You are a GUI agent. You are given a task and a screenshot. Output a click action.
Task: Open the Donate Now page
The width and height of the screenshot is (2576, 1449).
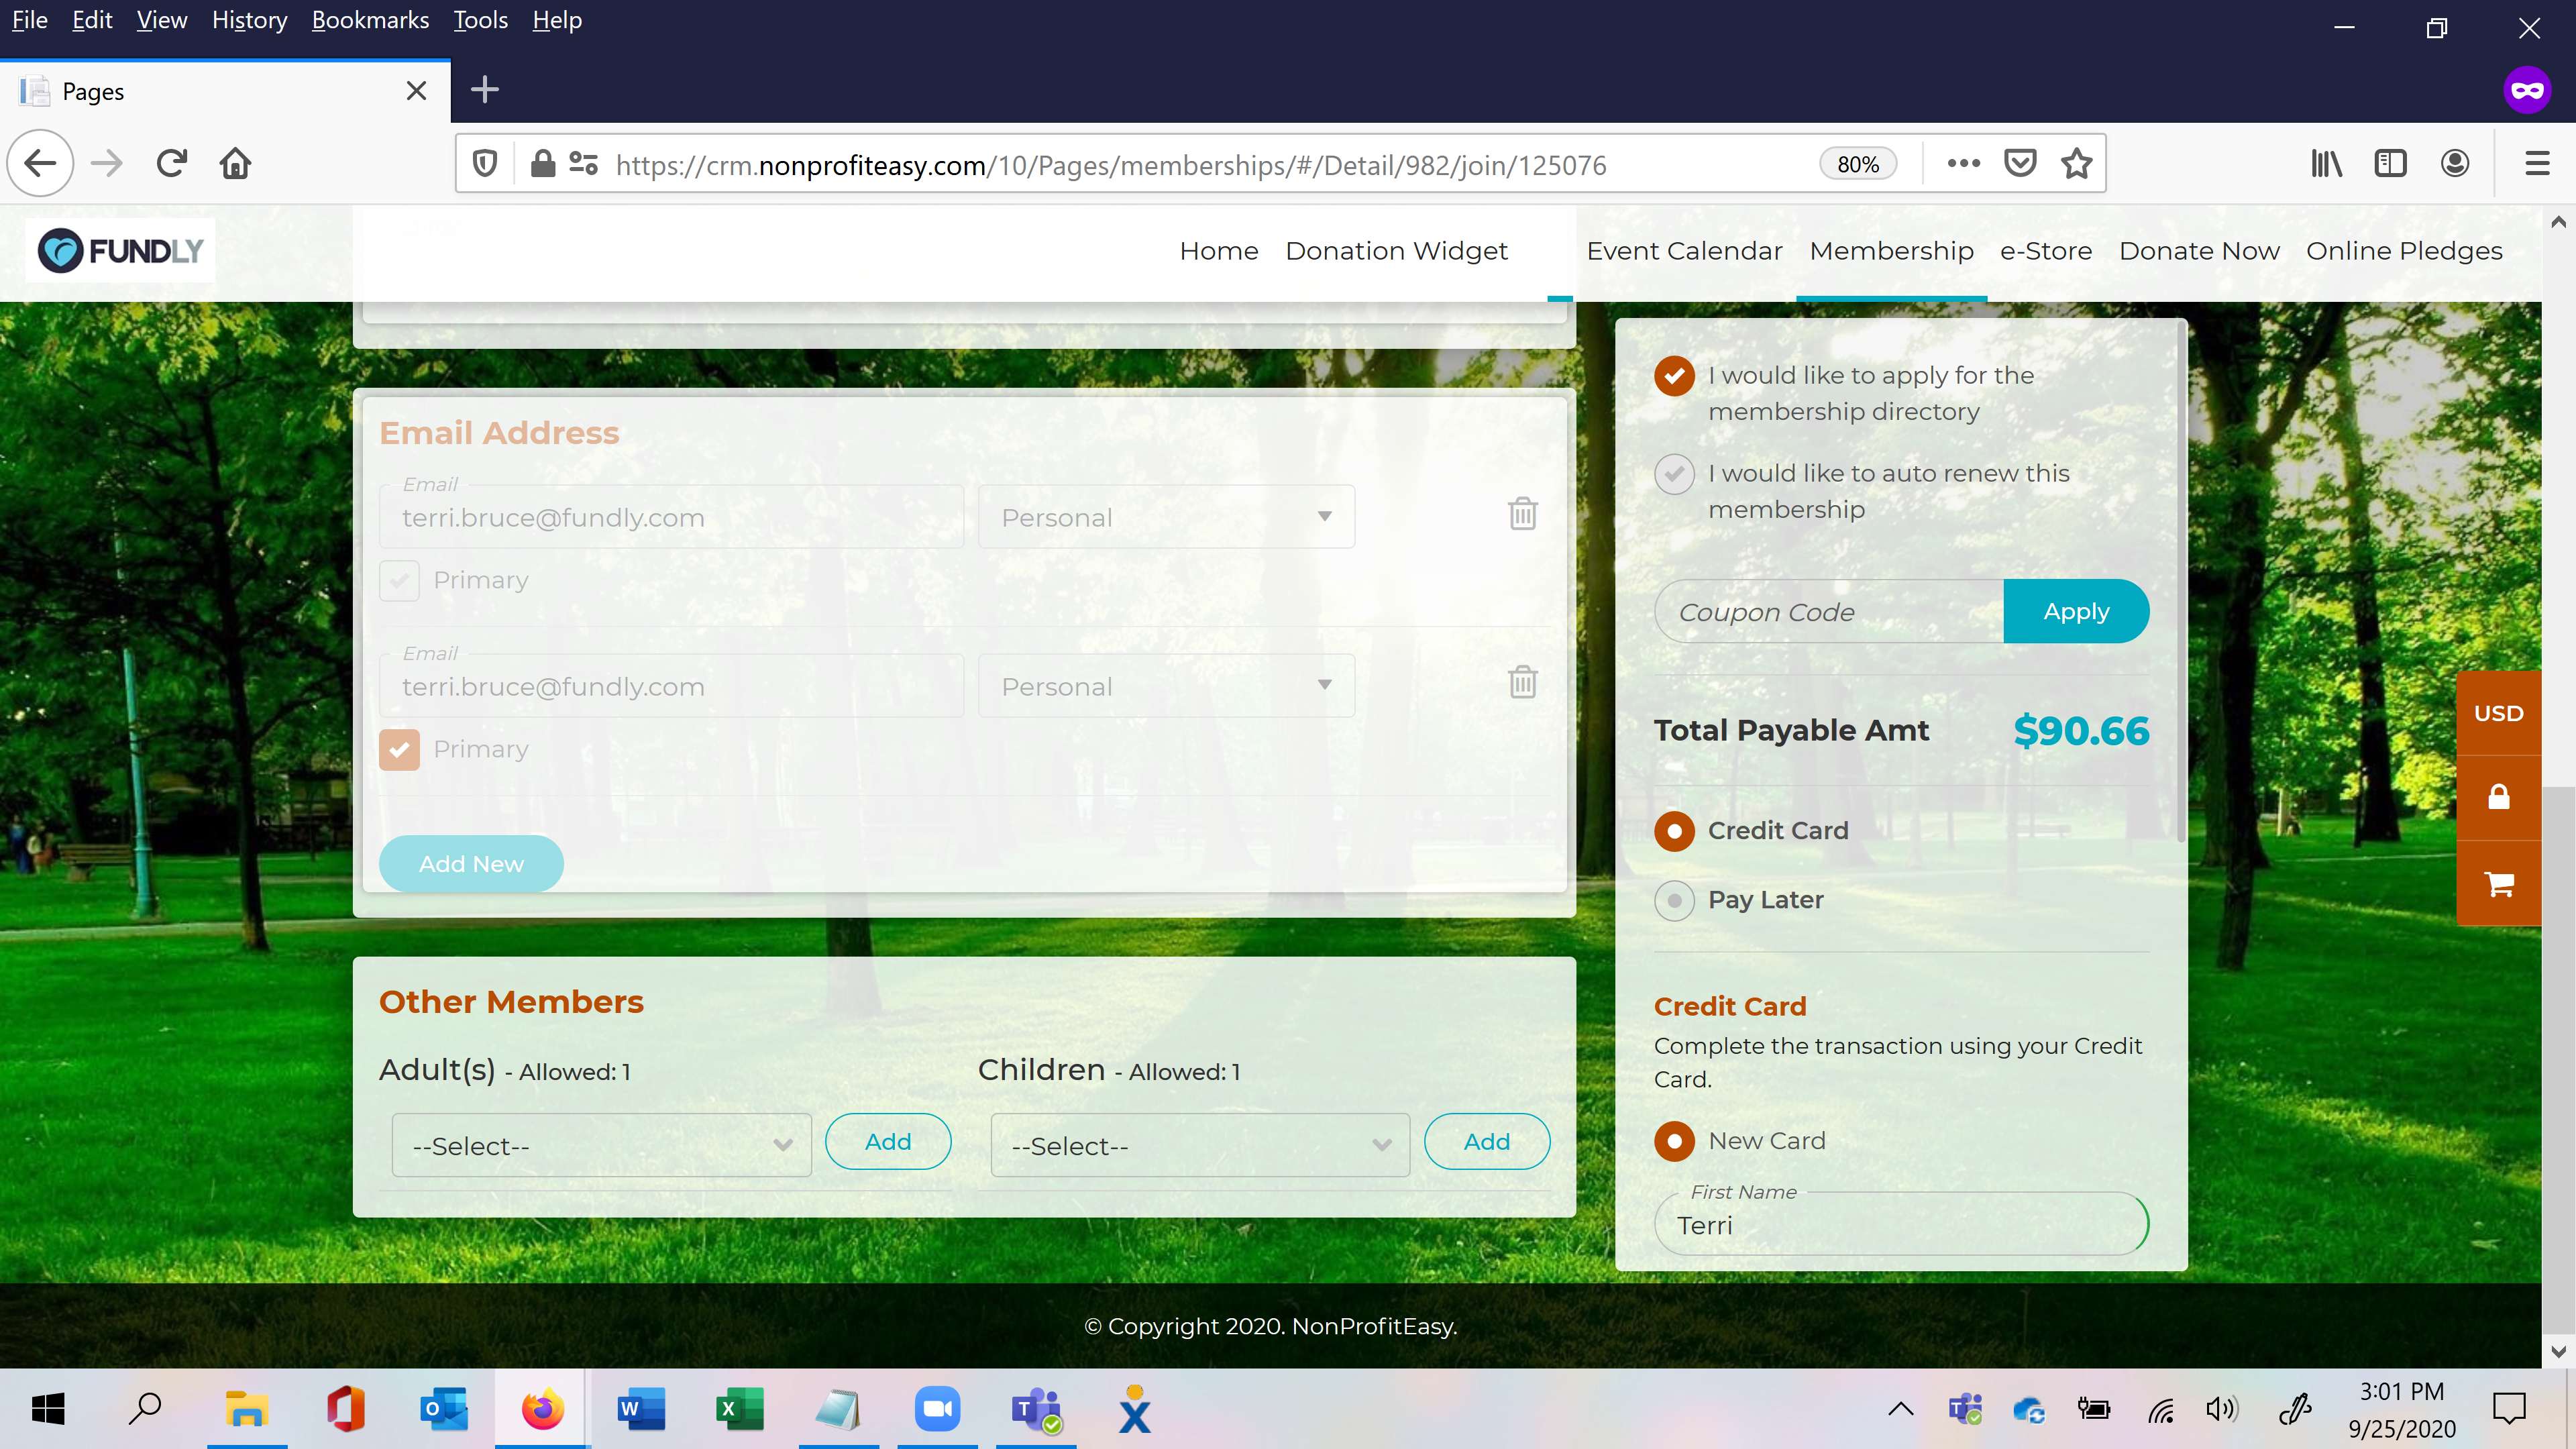(2199, 251)
